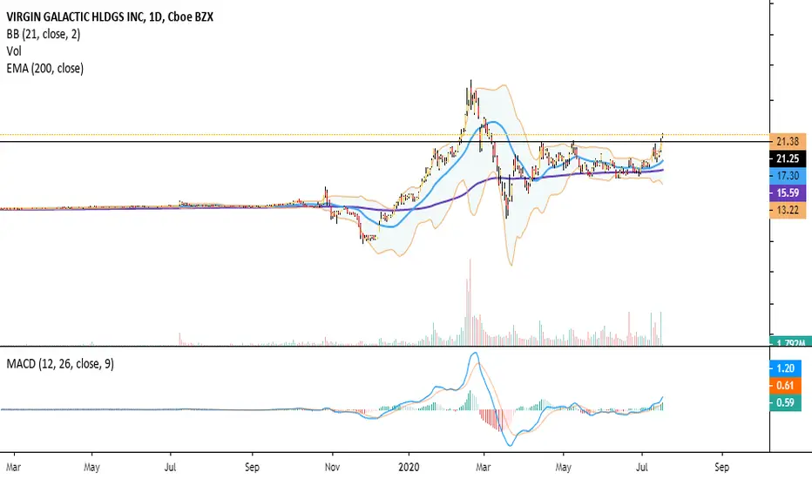
Task: Click the black horizontal resistance line
Action: pos(384,141)
